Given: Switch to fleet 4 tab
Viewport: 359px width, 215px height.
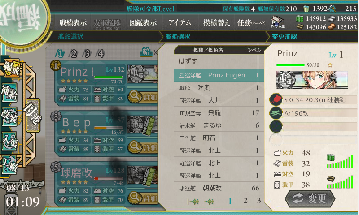Looking at the screenshot, I should tap(101, 54).
